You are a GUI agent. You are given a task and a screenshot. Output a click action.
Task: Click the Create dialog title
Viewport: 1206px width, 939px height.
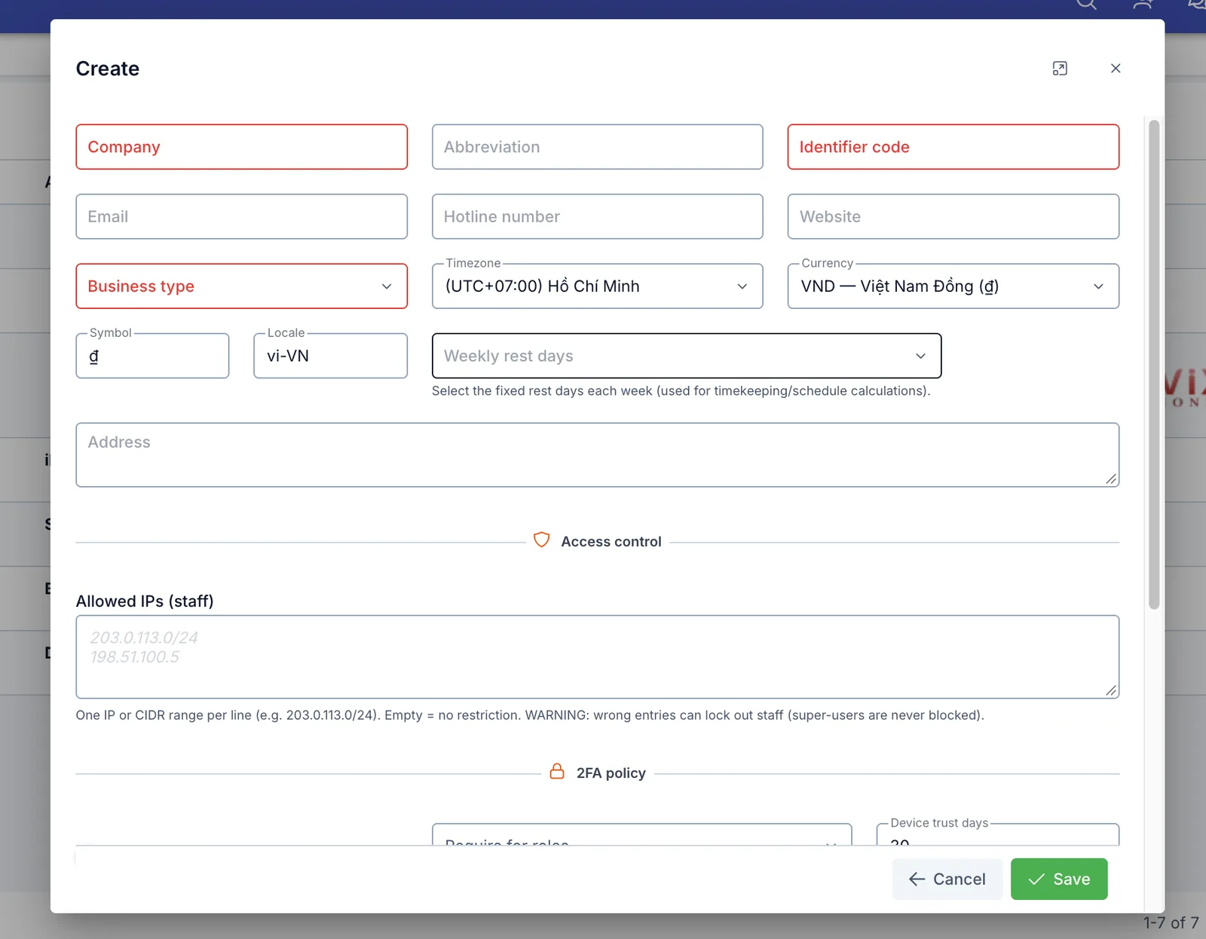click(108, 69)
